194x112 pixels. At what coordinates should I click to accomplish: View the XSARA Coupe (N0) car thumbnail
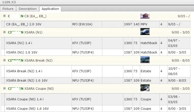pos(145,88)
